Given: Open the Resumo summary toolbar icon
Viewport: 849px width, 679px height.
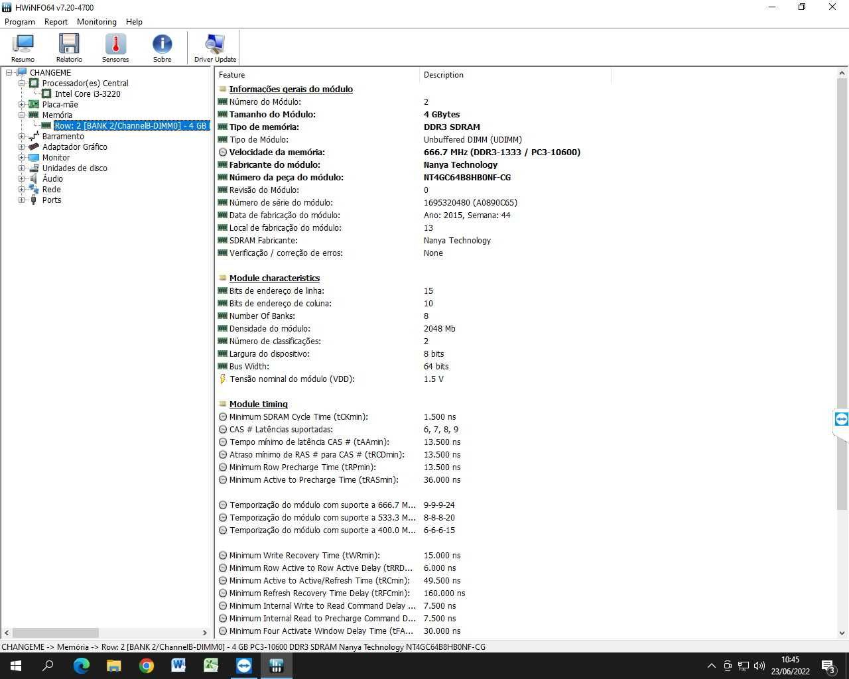Looking at the screenshot, I should [23, 48].
